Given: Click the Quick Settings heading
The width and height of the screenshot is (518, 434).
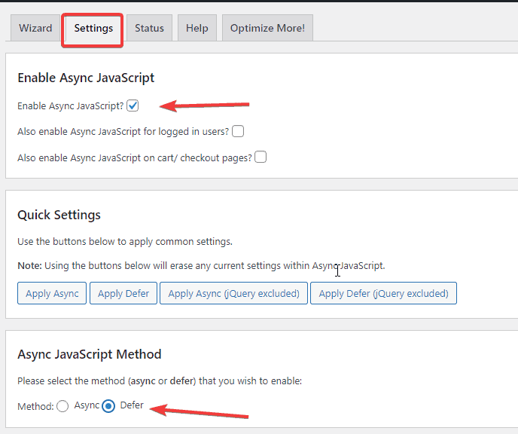Looking at the screenshot, I should 59,215.
